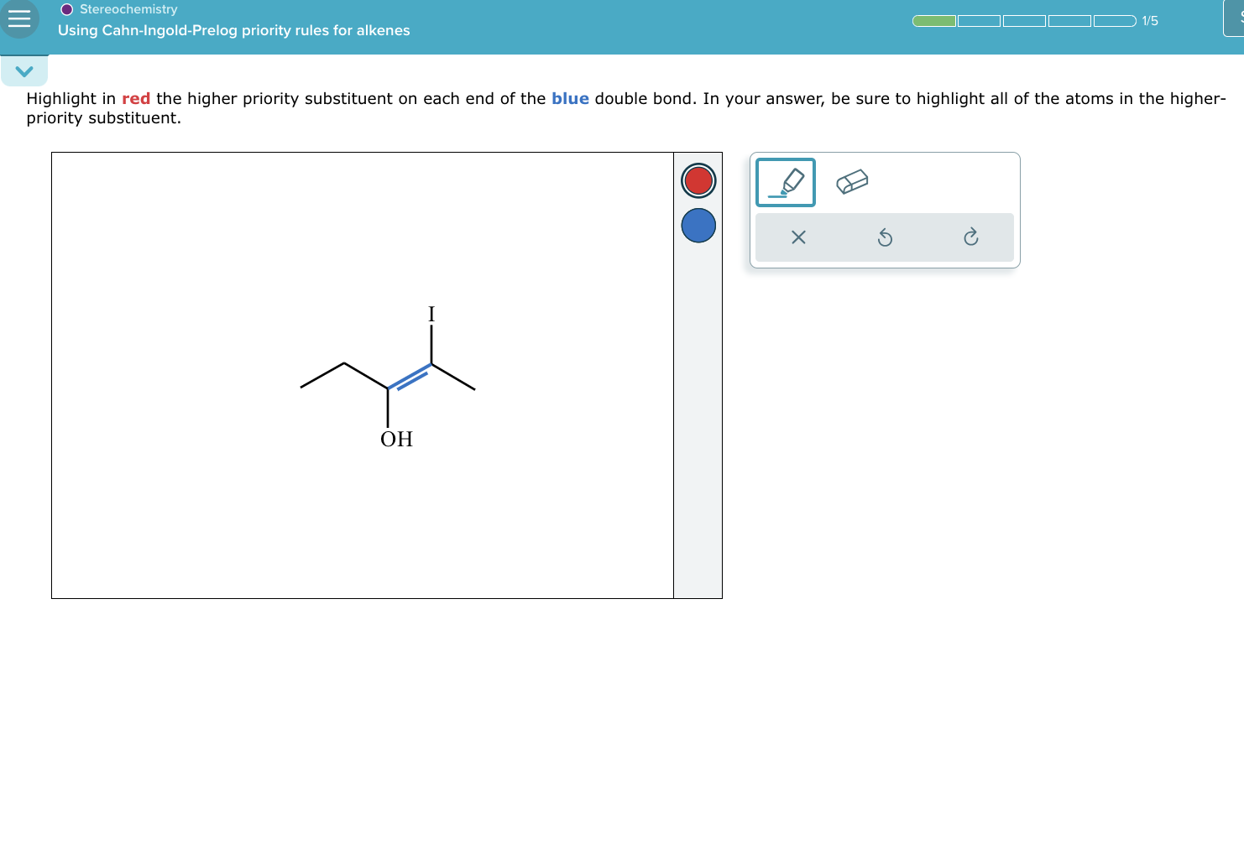Select the blue highlight color
This screenshot has width=1244, height=849.
pyautogui.click(x=698, y=226)
